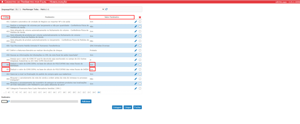Jump to page 10 of the list
300x124 pixels.
tap(24, 92)
